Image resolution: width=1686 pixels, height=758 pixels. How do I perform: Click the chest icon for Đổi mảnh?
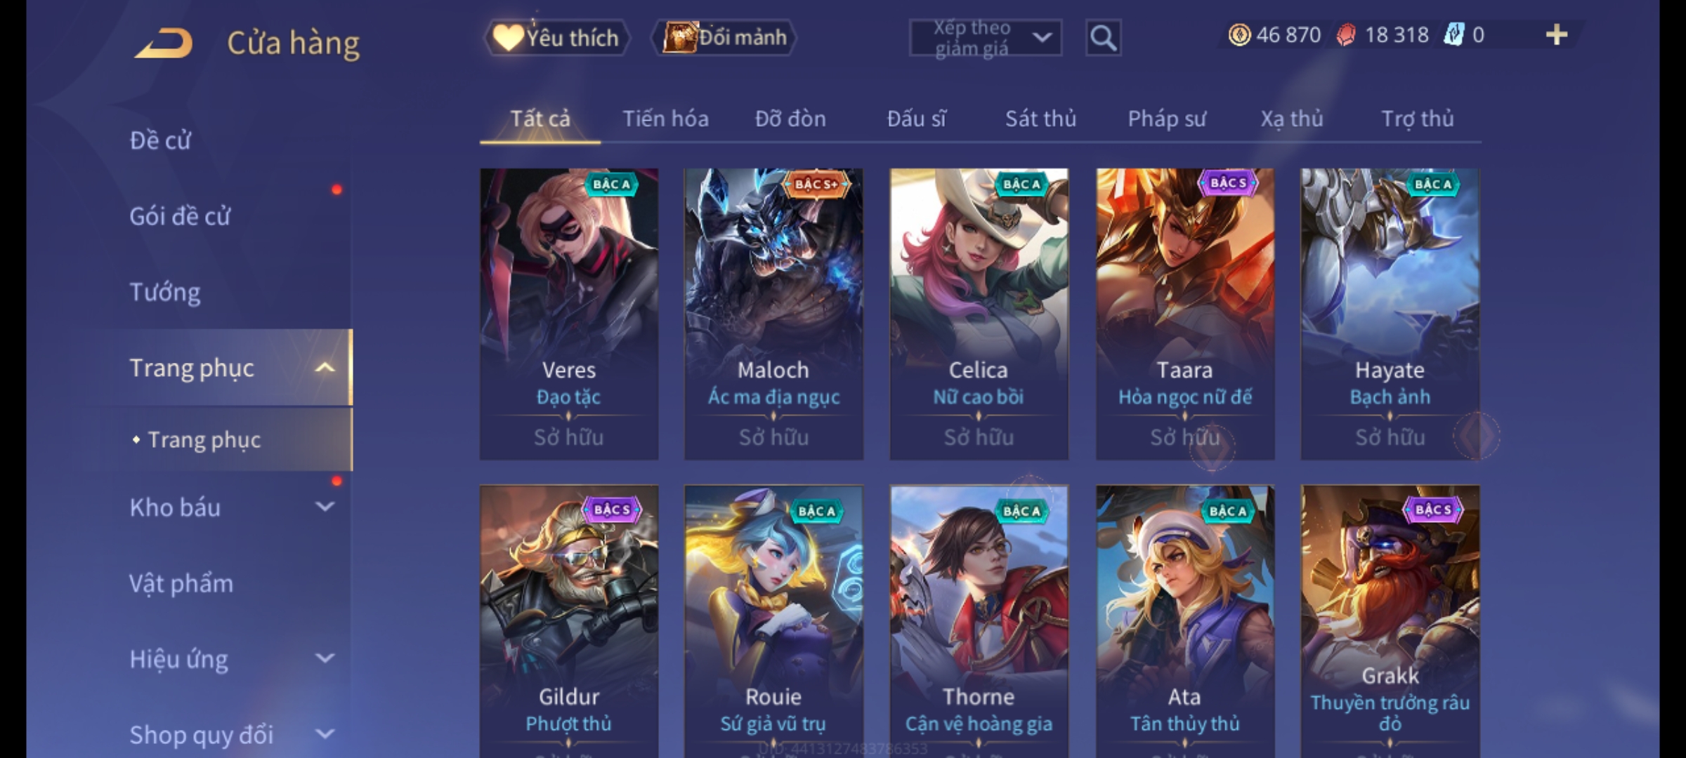click(680, 37)
